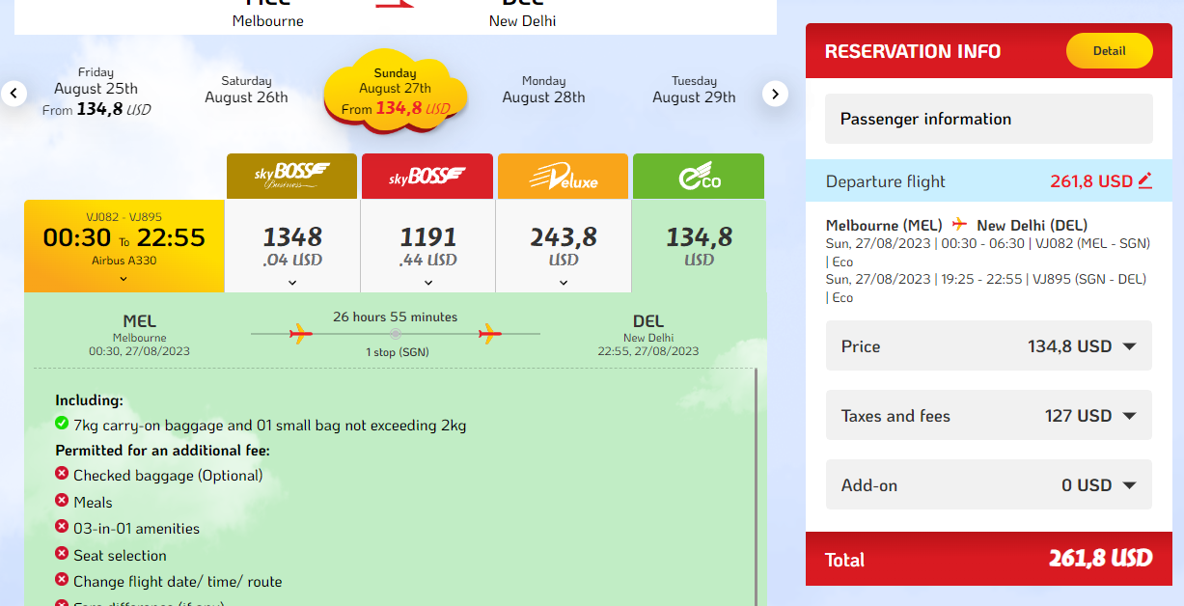Click red cross icon beside 03-in-01 amenities

click(62, 527)
